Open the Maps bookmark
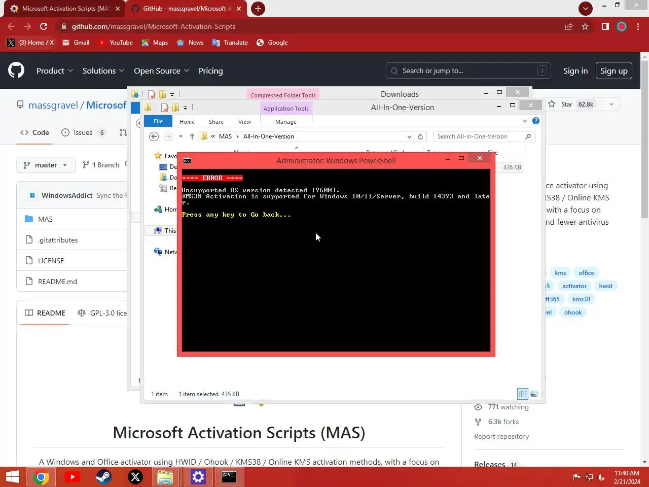Viewport: 649px width, 487px height. (155, 43)
